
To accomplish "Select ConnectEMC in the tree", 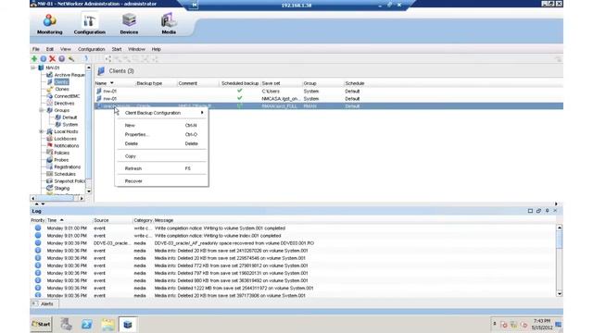I will pos(67,96).
